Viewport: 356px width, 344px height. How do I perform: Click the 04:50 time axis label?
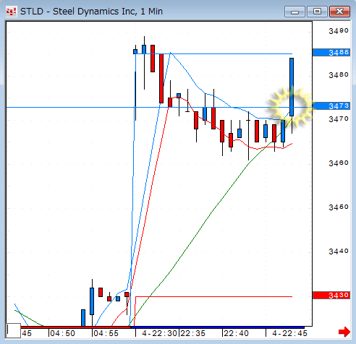click(63, 333)
